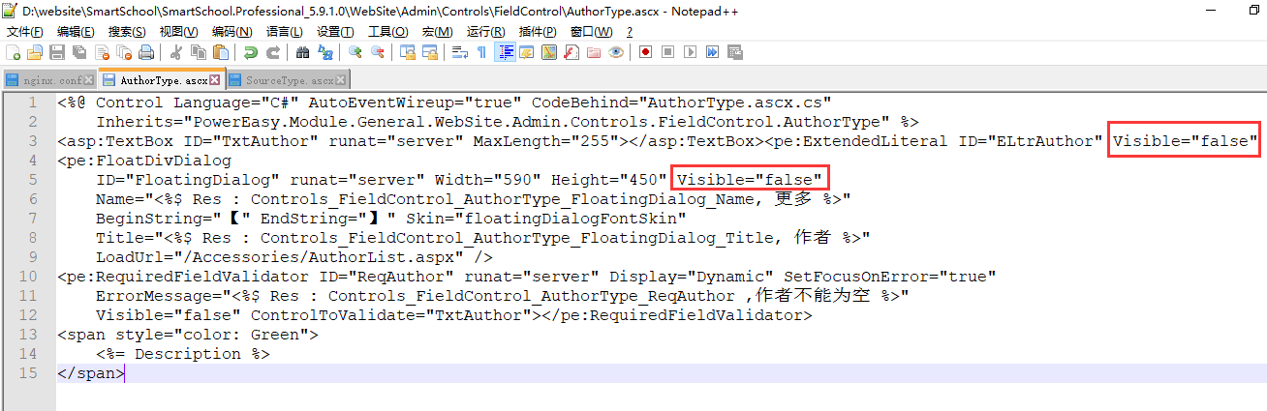Open the 文件(F) menu

point(24,32)
